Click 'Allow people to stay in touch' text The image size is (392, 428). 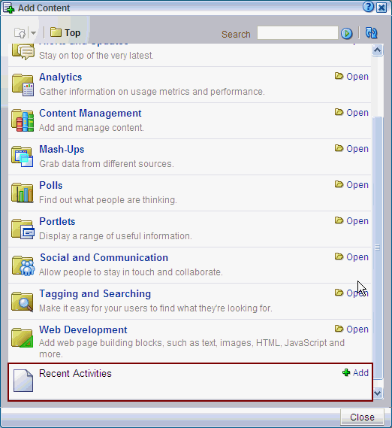pos(131,272)
